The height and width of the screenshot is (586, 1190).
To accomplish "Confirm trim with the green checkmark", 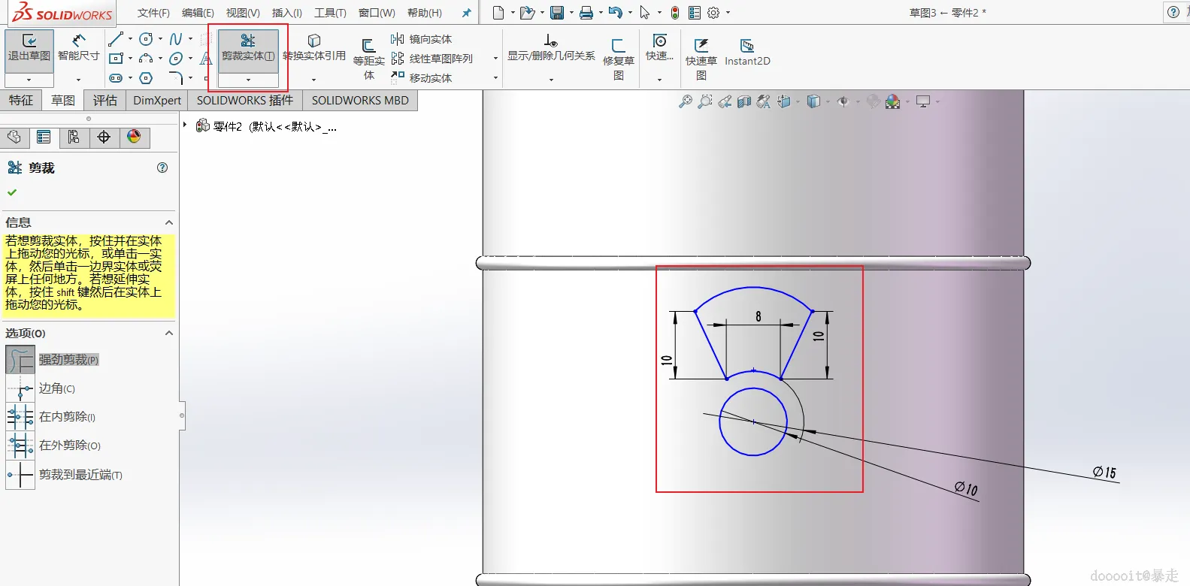I will point(12,192).
